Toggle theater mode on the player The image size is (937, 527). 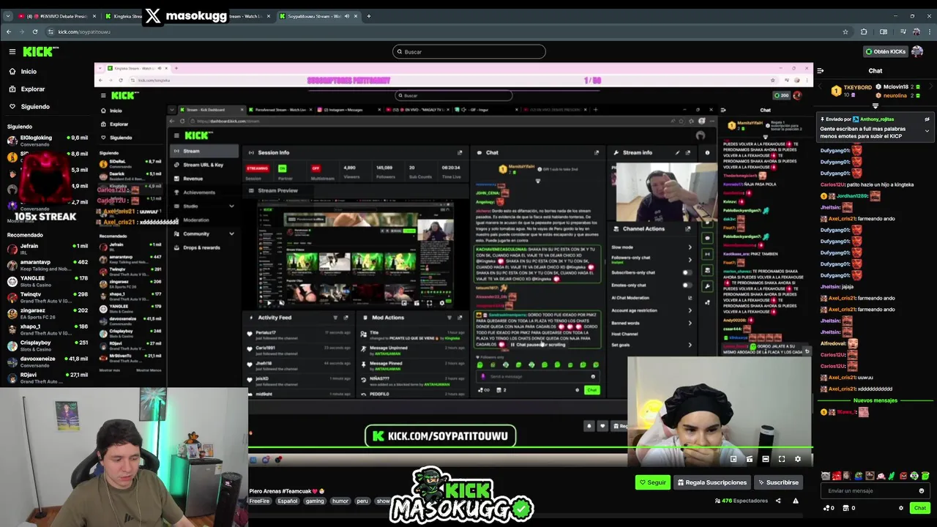(765, 459)
